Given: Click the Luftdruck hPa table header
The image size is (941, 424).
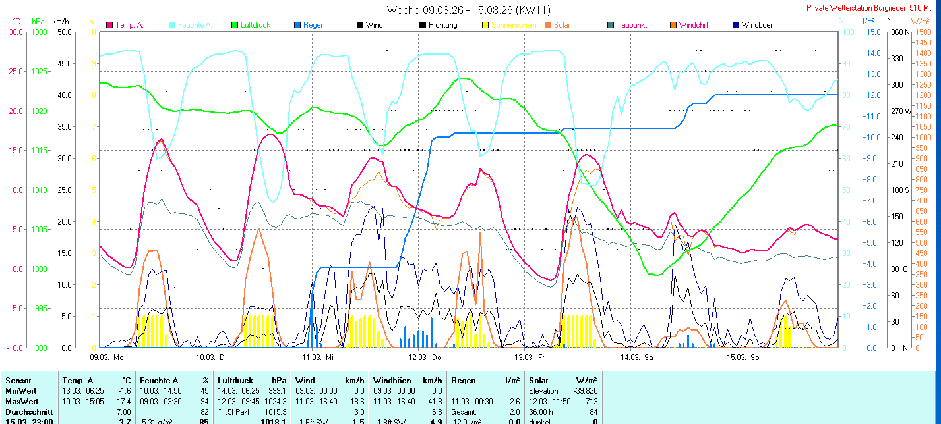Looking at the screenshot, I should [252, 381].
